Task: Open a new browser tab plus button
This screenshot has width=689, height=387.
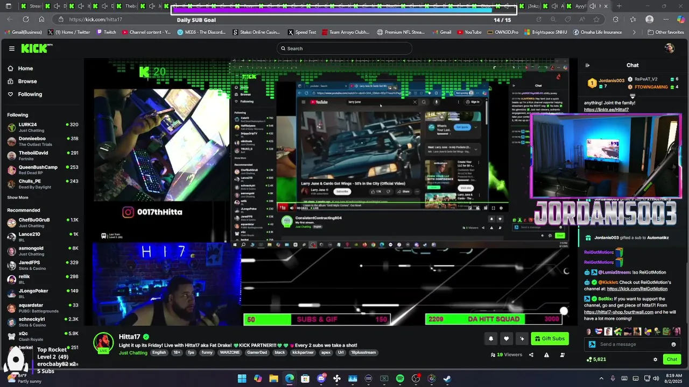Action: coord(619,6)
